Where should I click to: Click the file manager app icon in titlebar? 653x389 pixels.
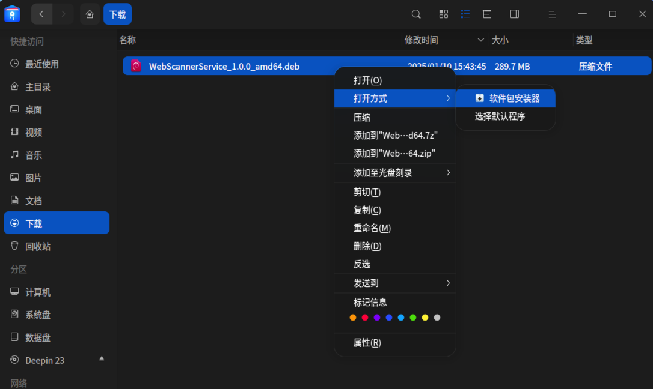12,13
